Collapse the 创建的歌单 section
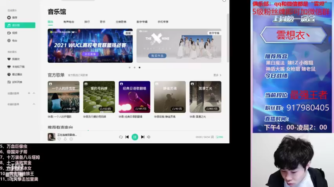This screenshot has height=187, width=334. (34, 93)
